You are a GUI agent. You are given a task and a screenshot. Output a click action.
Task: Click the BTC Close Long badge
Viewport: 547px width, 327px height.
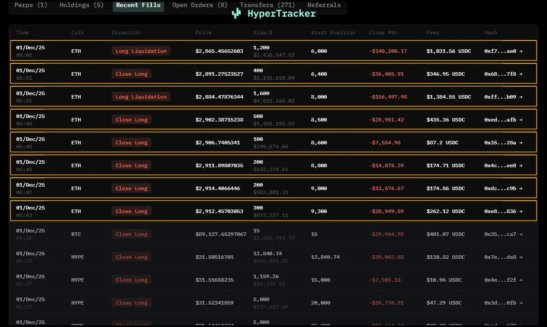click(x=131, y=234)
